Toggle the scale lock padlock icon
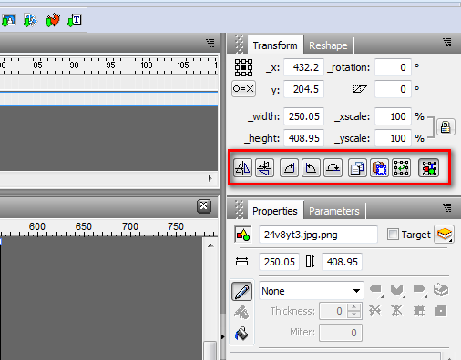The width and height of the screenshot is (461, 360). point(446,126)
